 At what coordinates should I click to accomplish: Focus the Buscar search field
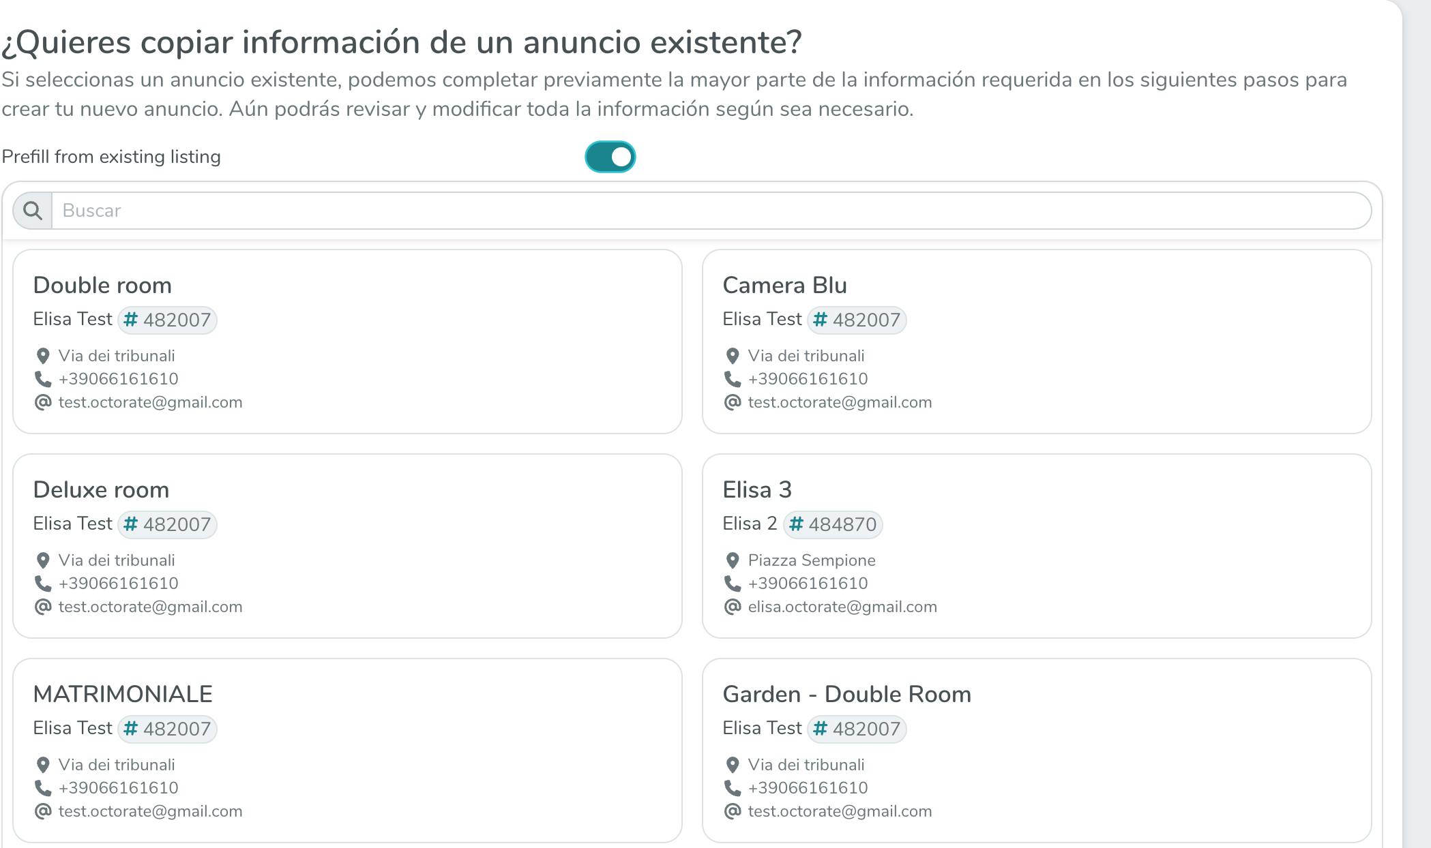click(x=709, y=211)
